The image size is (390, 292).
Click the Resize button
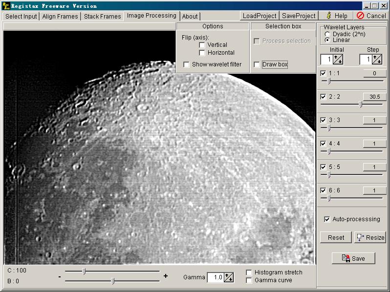(x=370, y=238)
